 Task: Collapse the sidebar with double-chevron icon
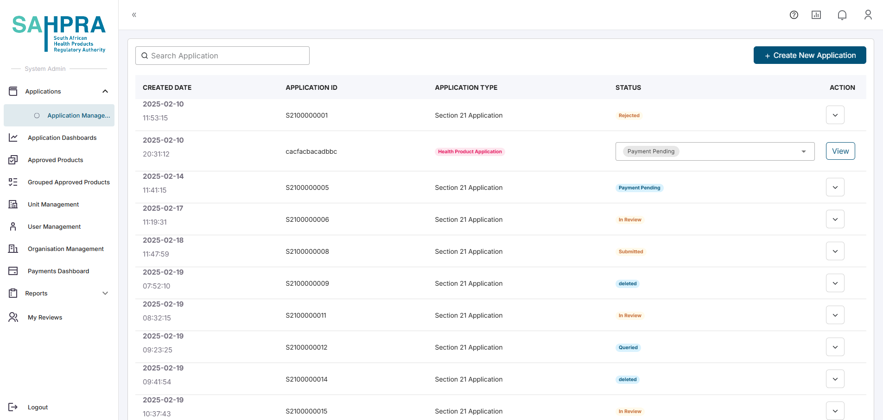[x=134, y=15]
